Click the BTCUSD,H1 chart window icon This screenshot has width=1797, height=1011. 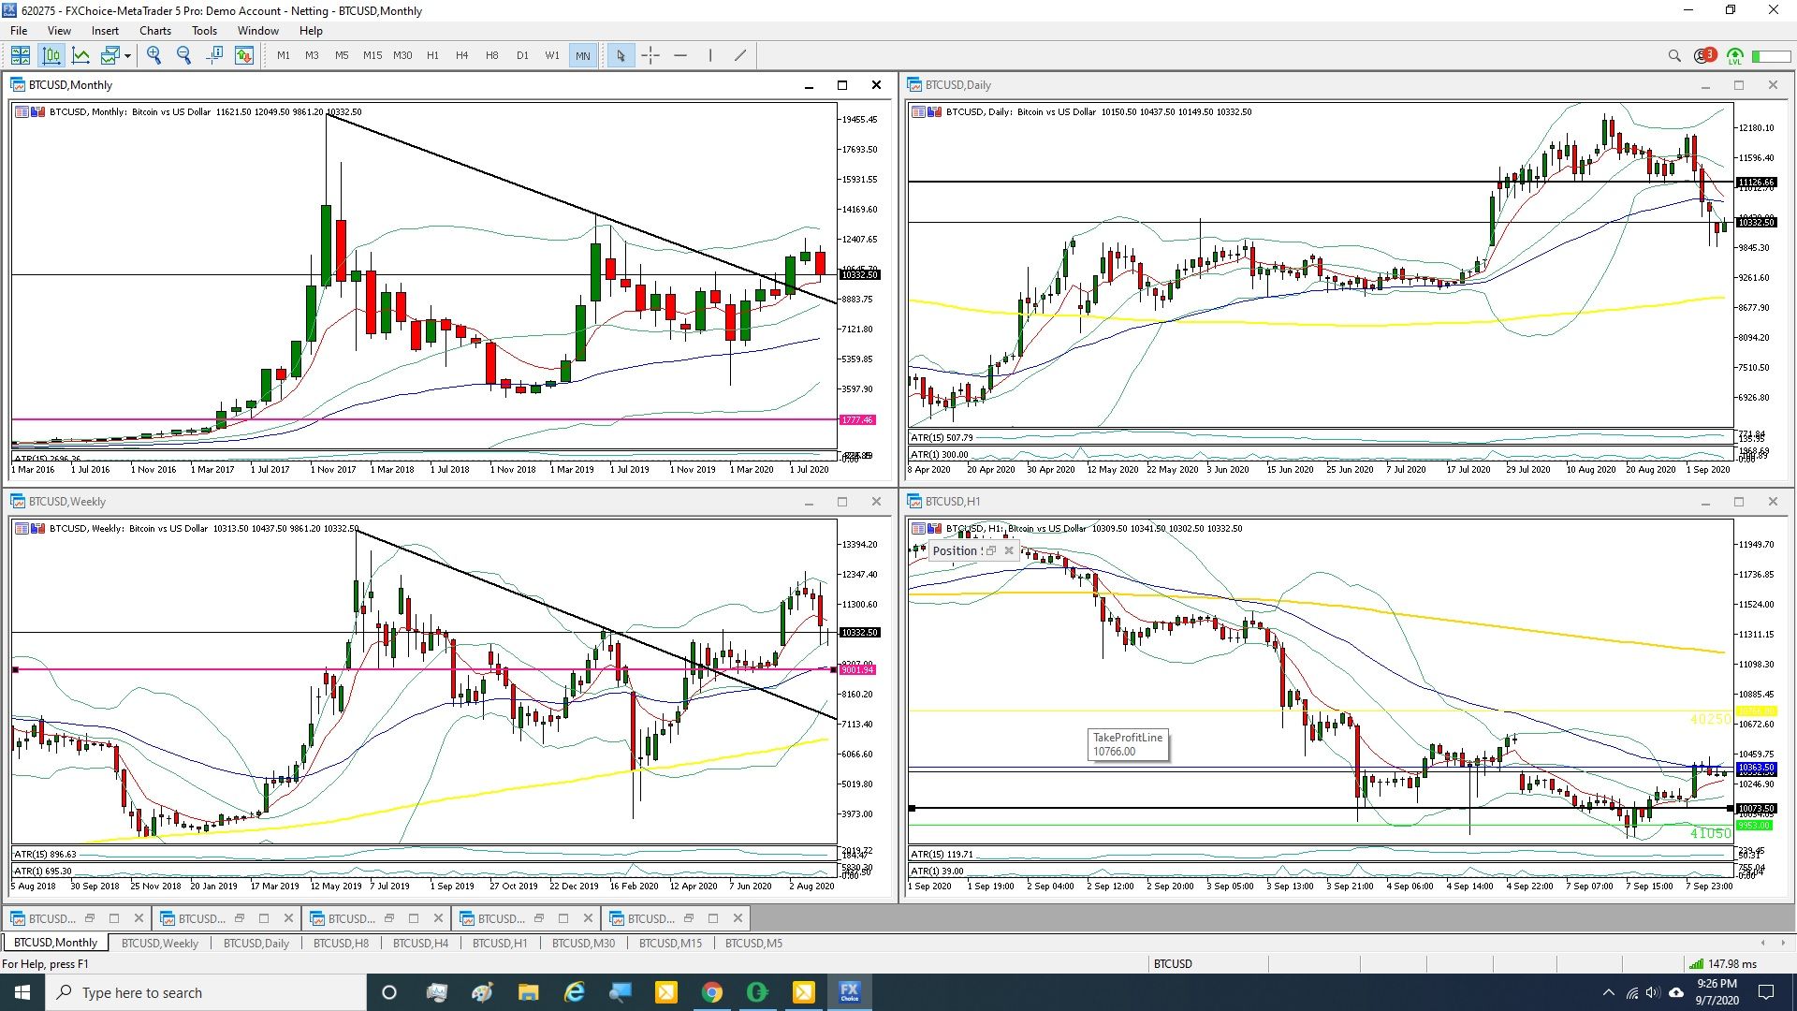point(914,502)
